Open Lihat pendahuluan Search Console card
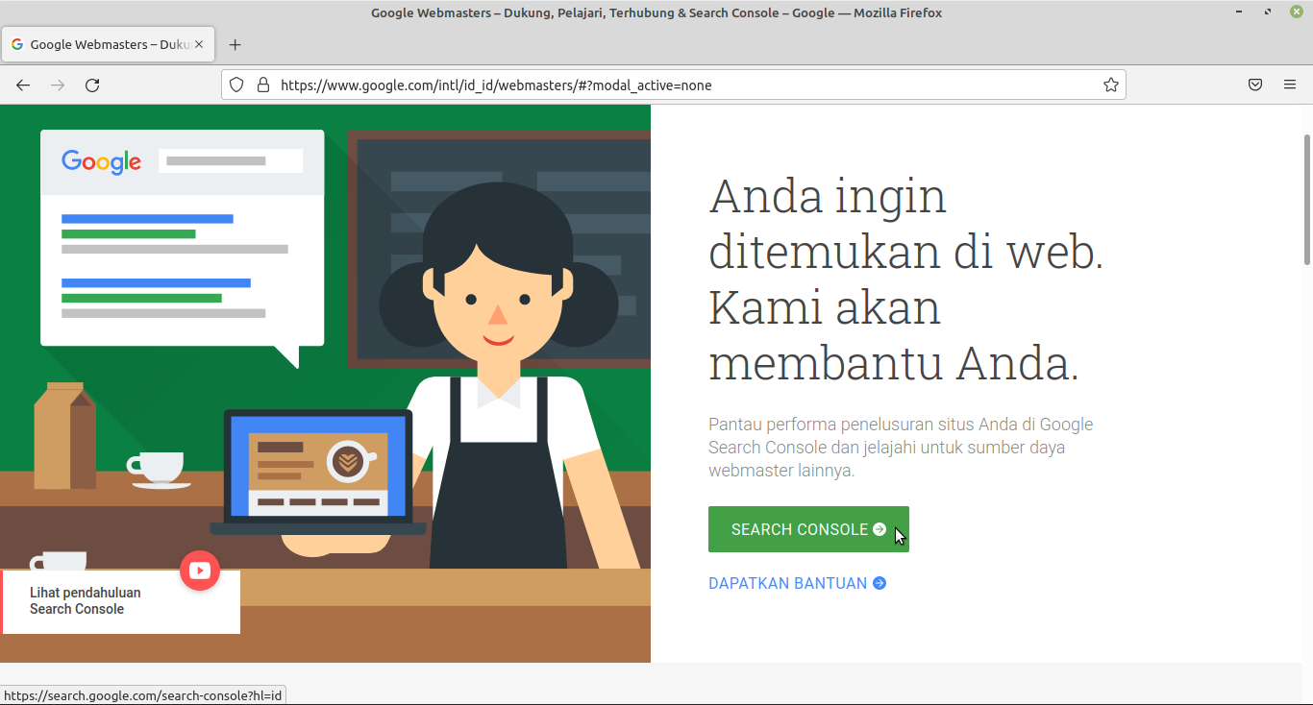The height and width of the screenshot is (705, 1313). tap(120, 601)
